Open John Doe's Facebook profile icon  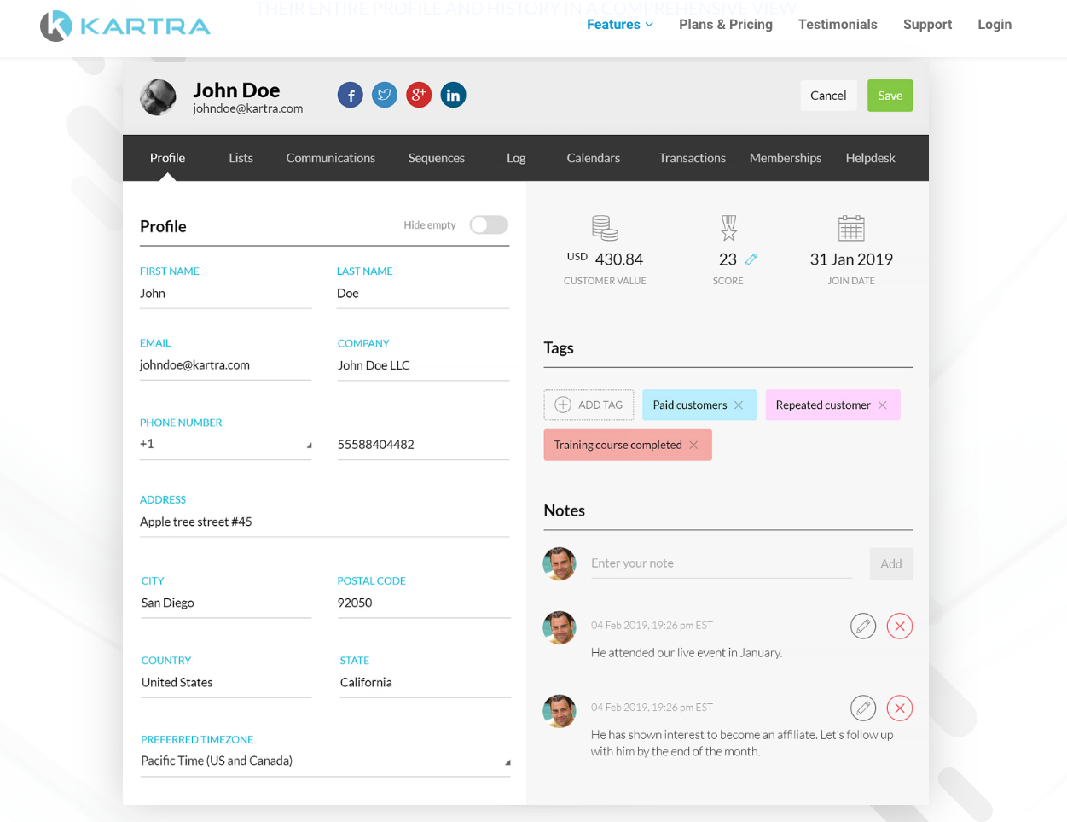[x=350, y=95]
